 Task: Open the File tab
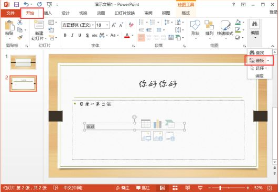tap(10, 13)
